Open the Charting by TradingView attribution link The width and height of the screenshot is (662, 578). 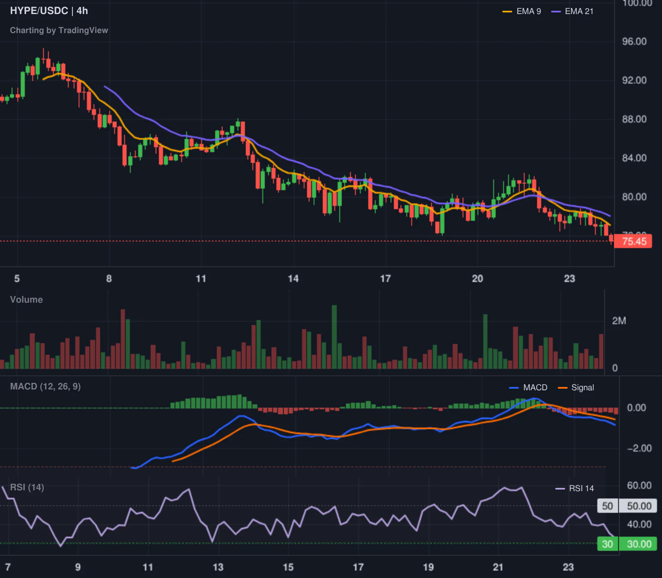click(59, 30)
